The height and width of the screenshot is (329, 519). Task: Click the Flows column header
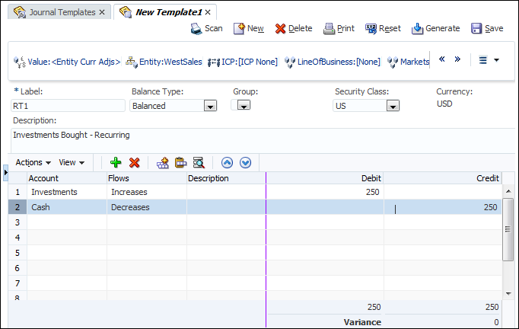click(147, 178)
